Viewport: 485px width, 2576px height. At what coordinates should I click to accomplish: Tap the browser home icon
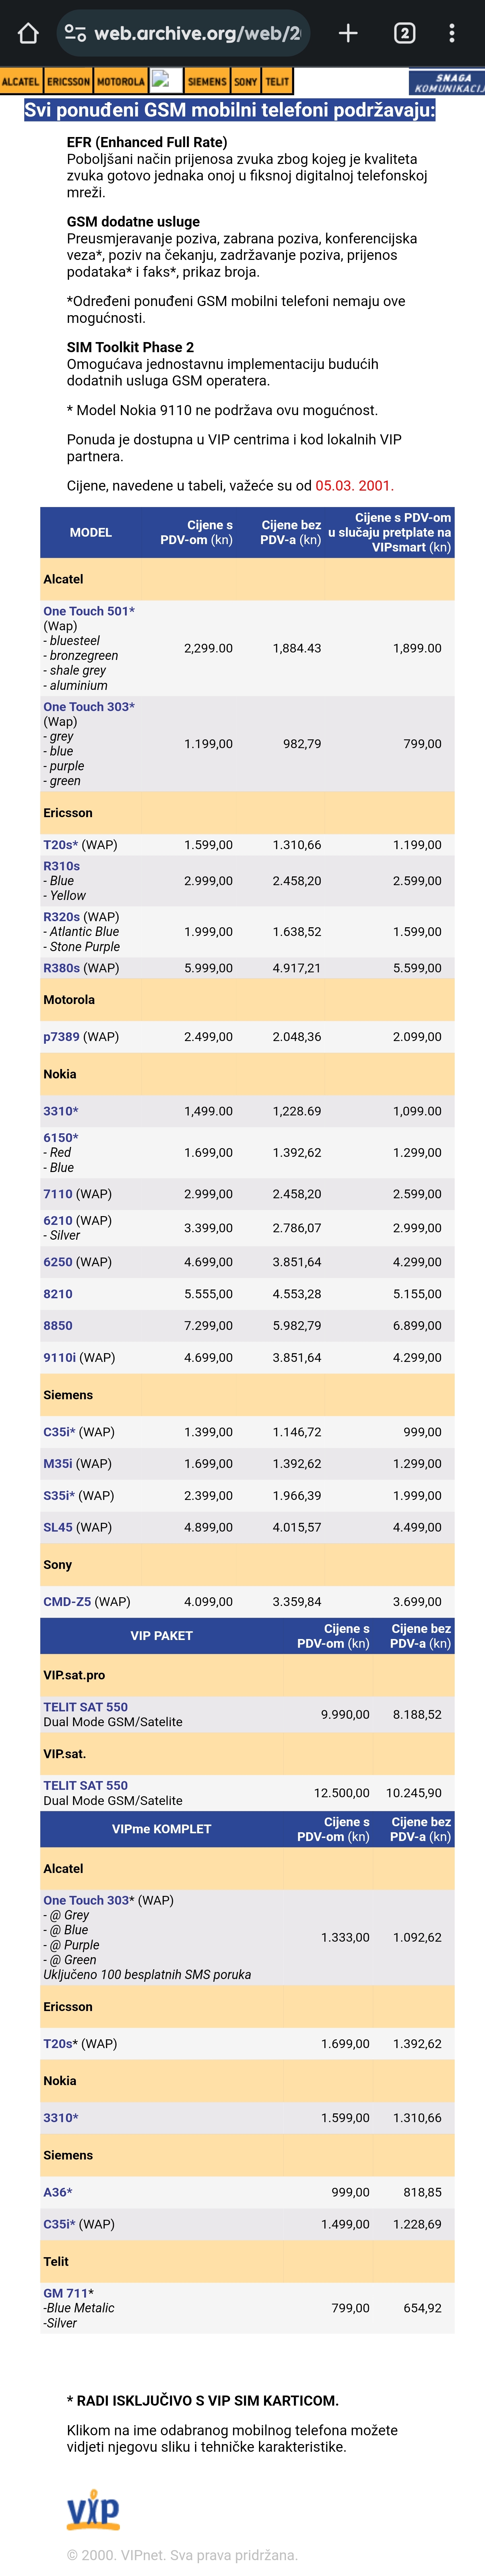(28, 33)
